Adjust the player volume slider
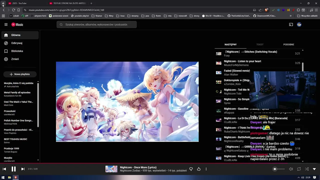This screenshot has height=180, width=320. click(279, 169)
